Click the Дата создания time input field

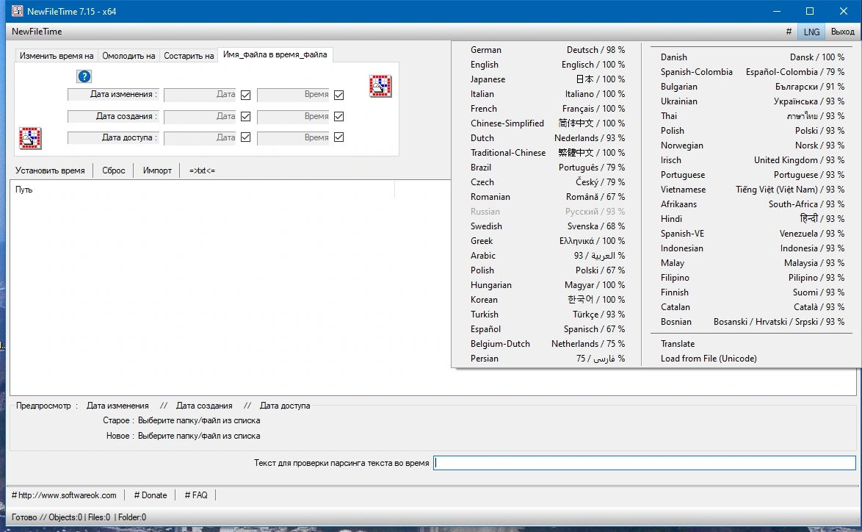point(293,117)
